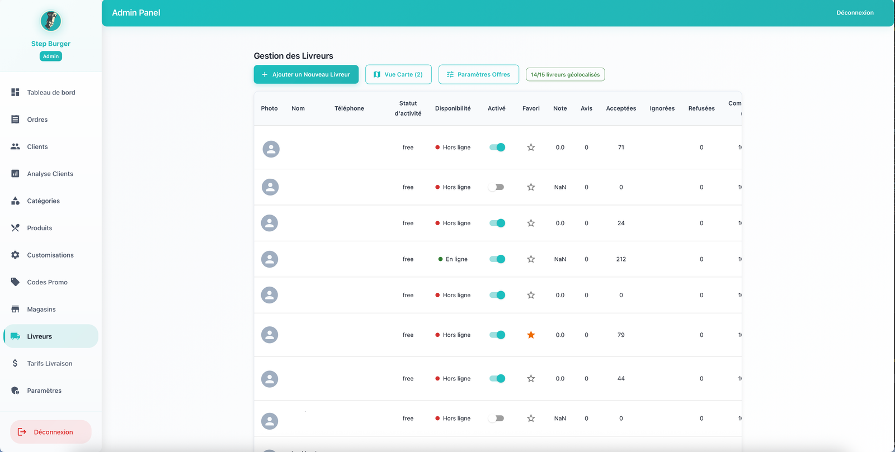Open Tarifs Livraison section
895x452 pixels.
tap(49, 364)
